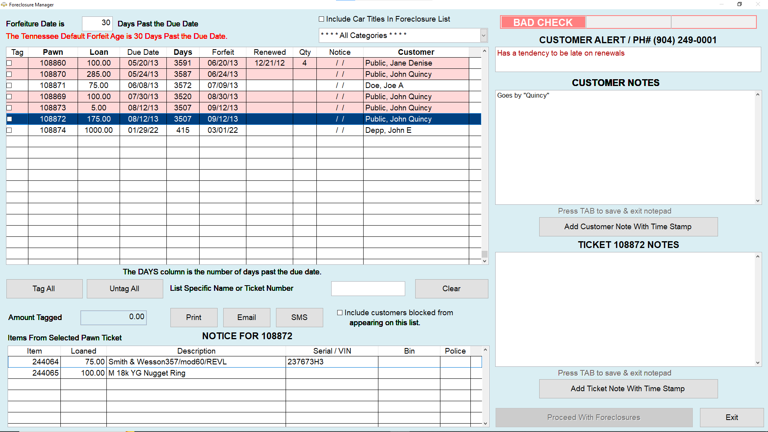
Task: Click scroll down arrow in pawn list
Action: [x=484, y=261]
